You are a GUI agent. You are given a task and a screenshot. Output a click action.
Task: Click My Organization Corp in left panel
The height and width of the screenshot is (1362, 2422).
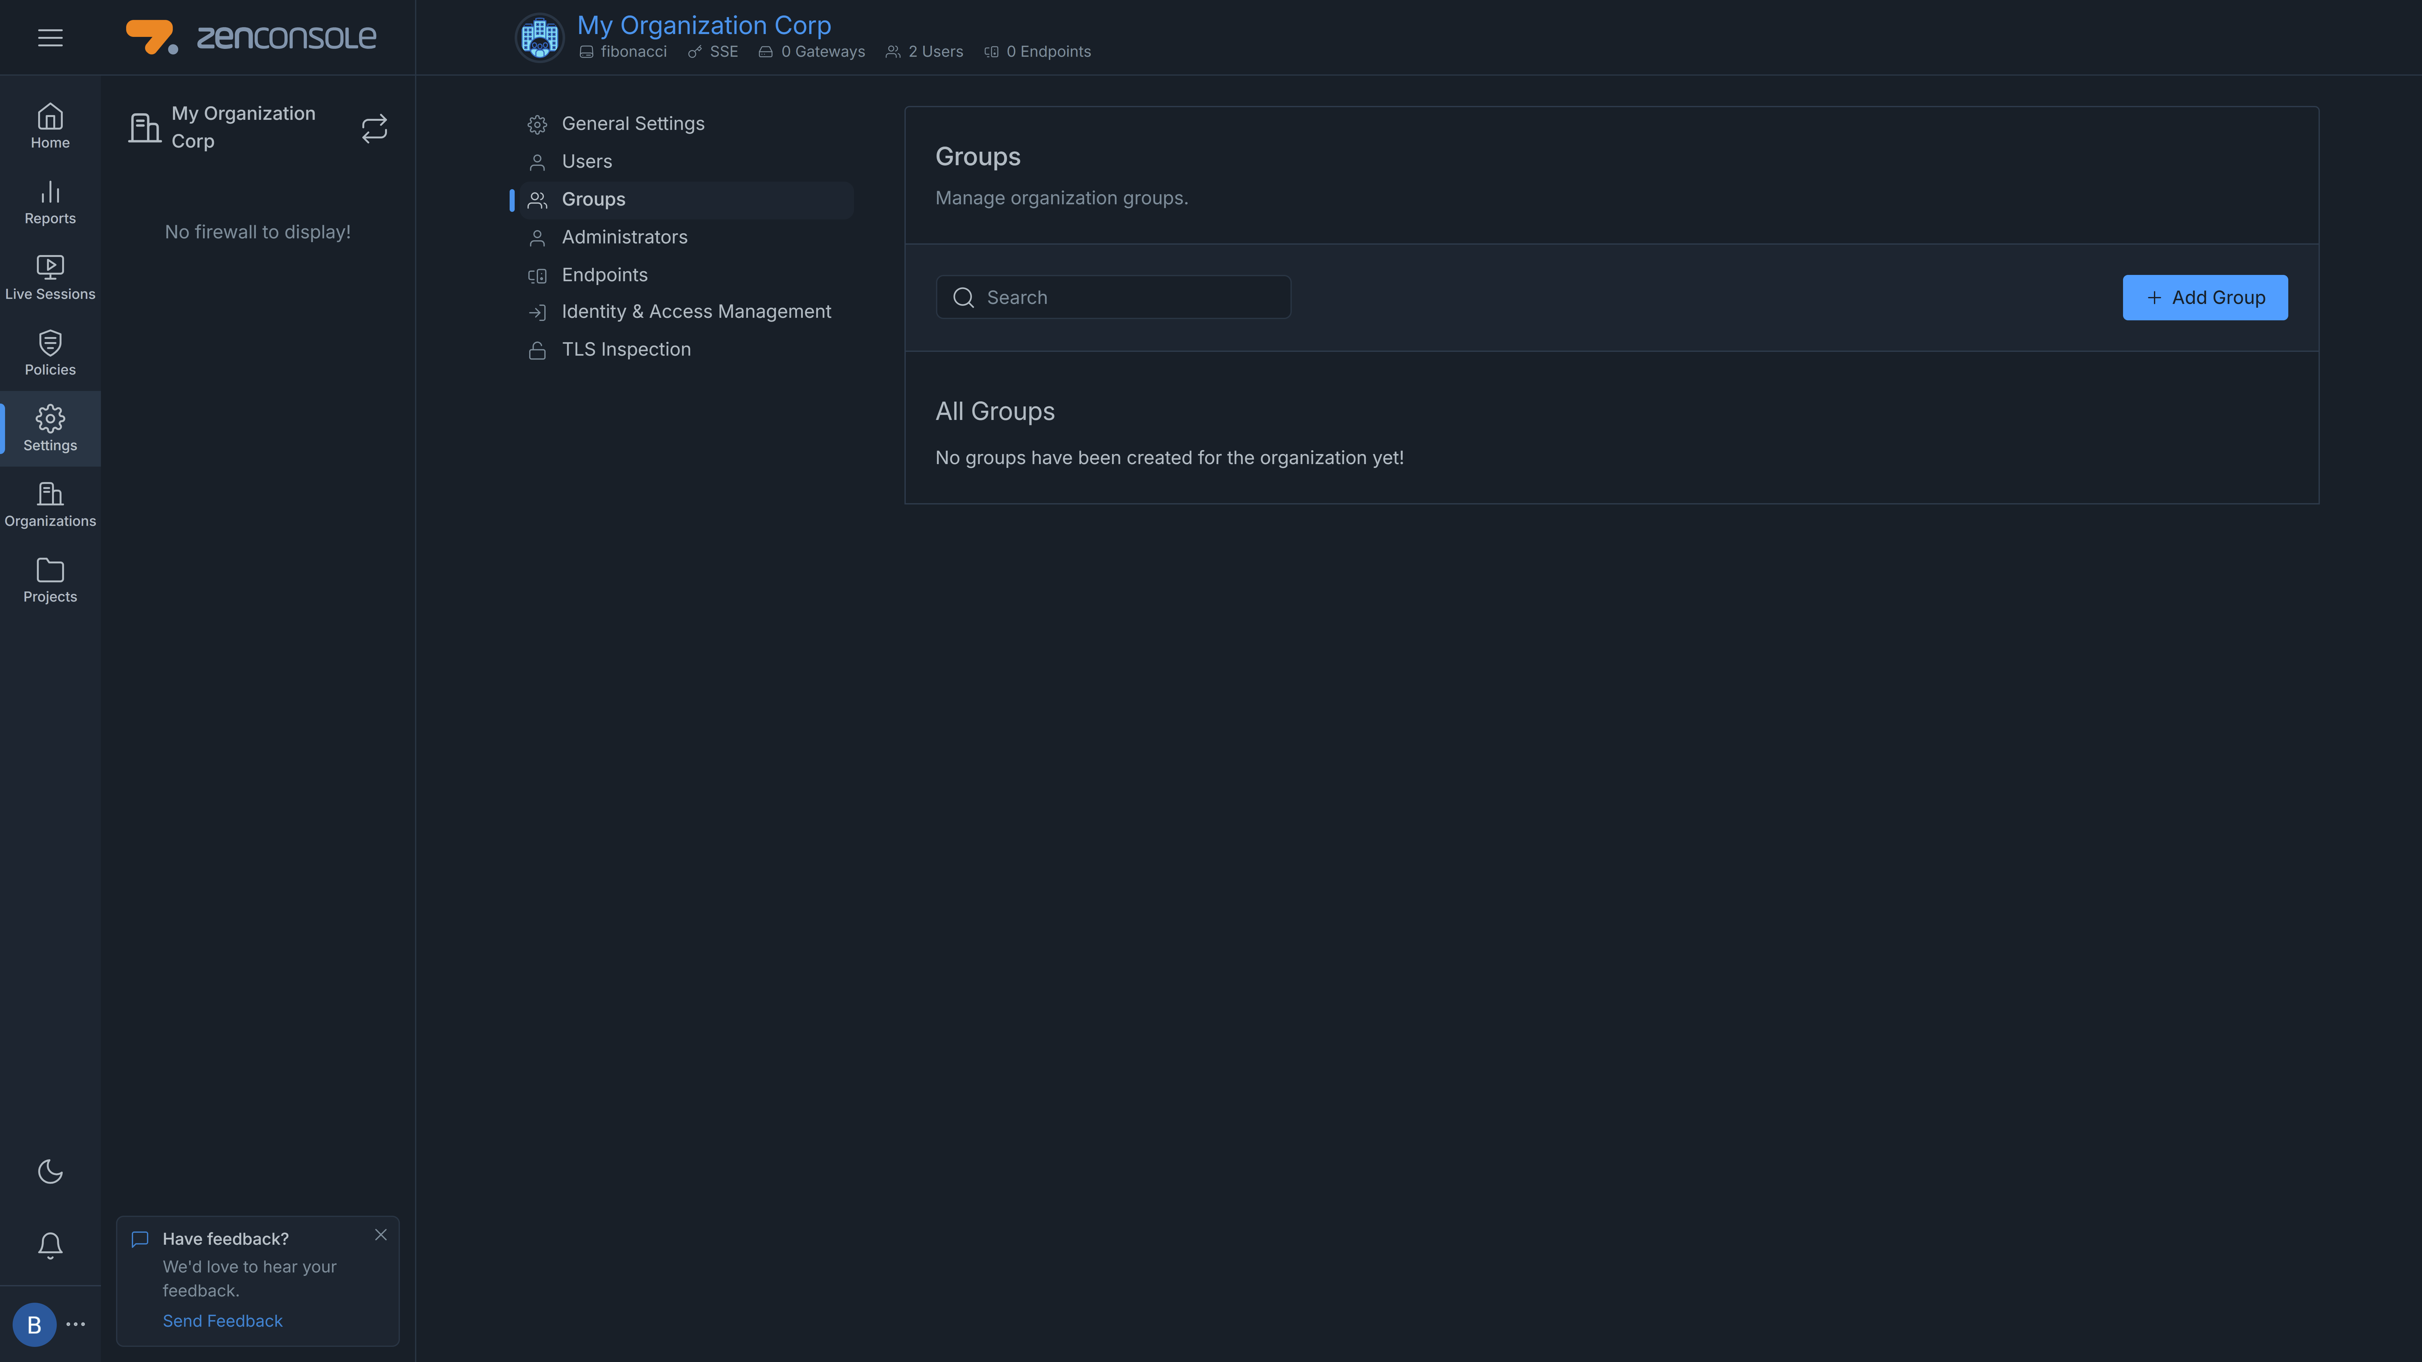(243, 127)
